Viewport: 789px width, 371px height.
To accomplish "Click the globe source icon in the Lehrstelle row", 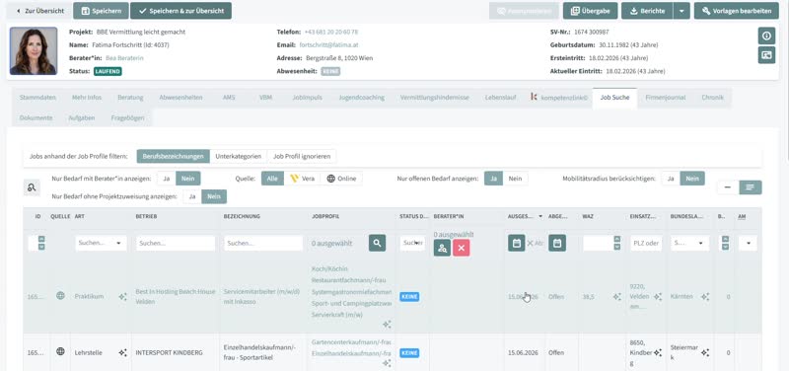I will tap(60, 351).
